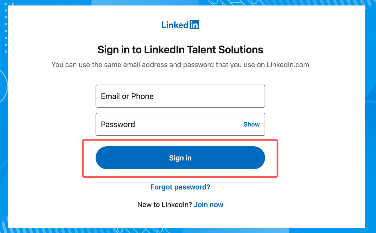376x233 pixels.
Task: Click the "LinkedIn.com" text in the subtitle
Action: click(x=288, y=65)
